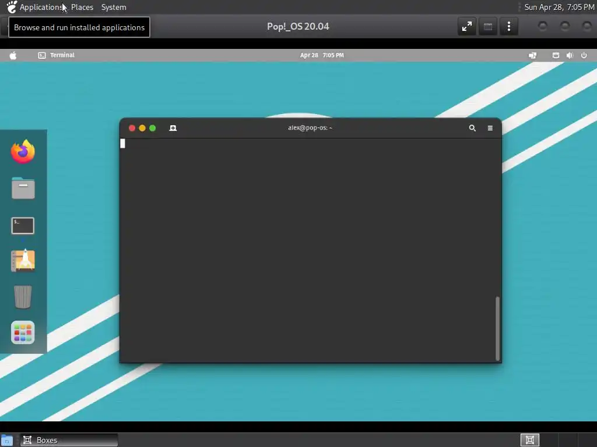Toggle fullscreen for the Boxes virtual machine
The image size is (597, 447).
click(x=467, y=26)
